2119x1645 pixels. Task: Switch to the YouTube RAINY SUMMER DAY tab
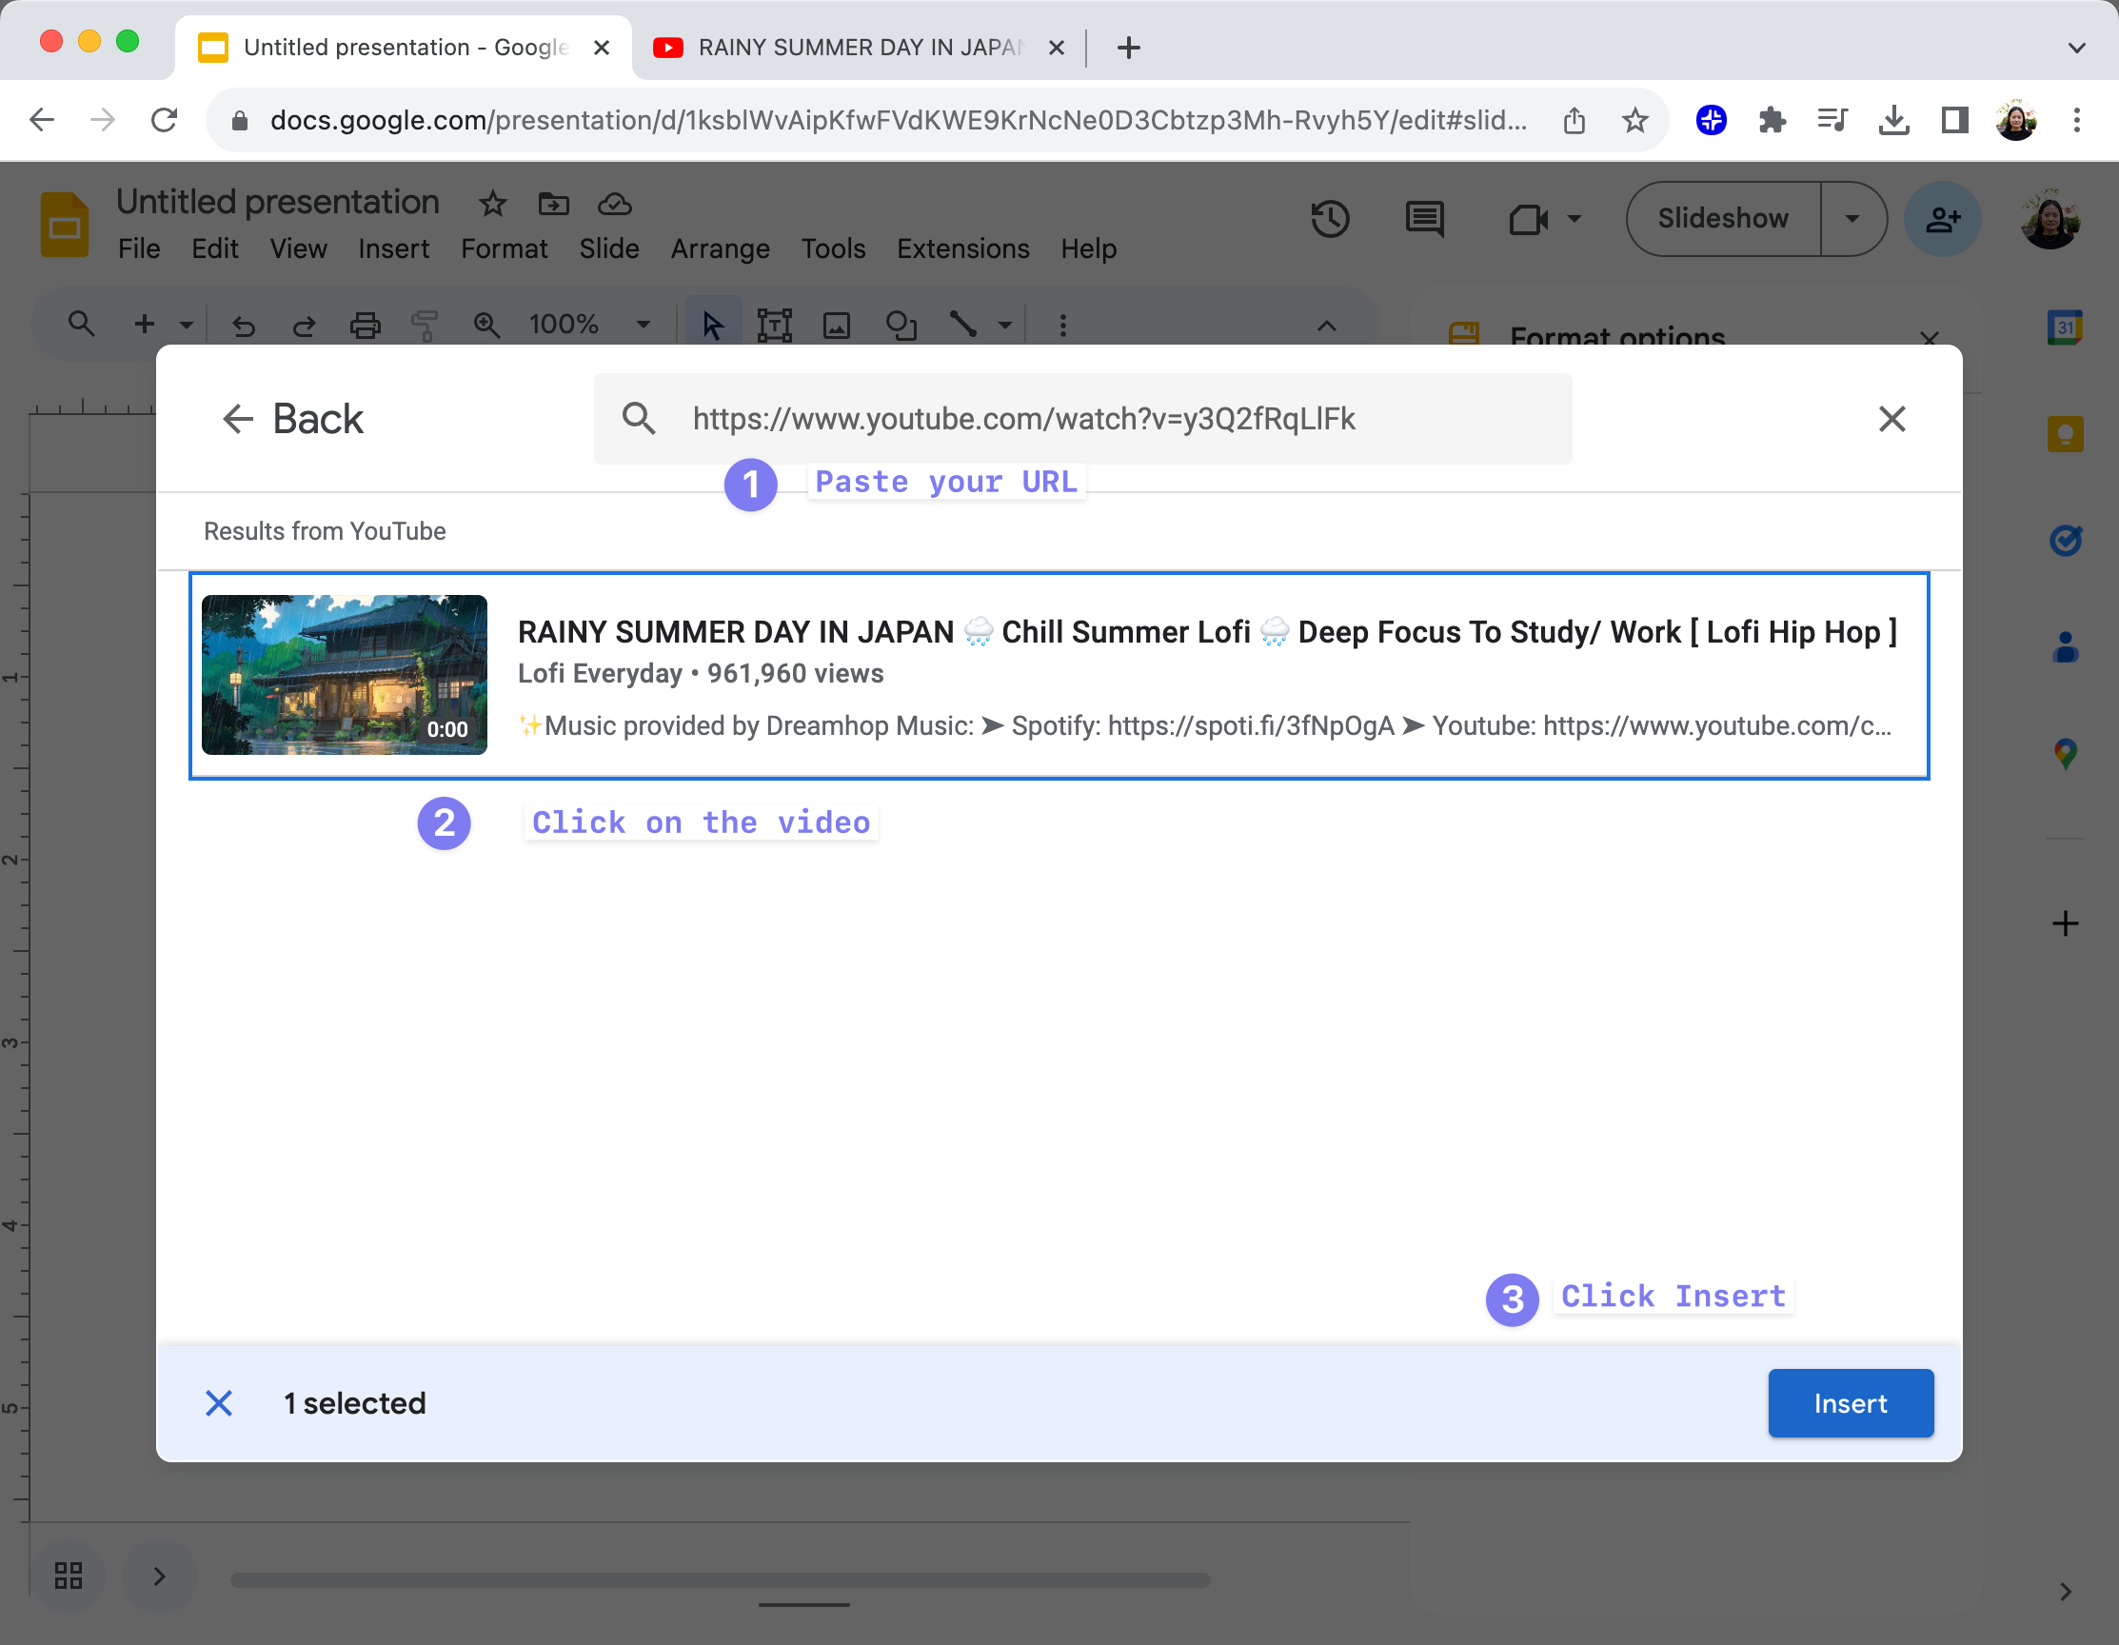tap(860, 47)
